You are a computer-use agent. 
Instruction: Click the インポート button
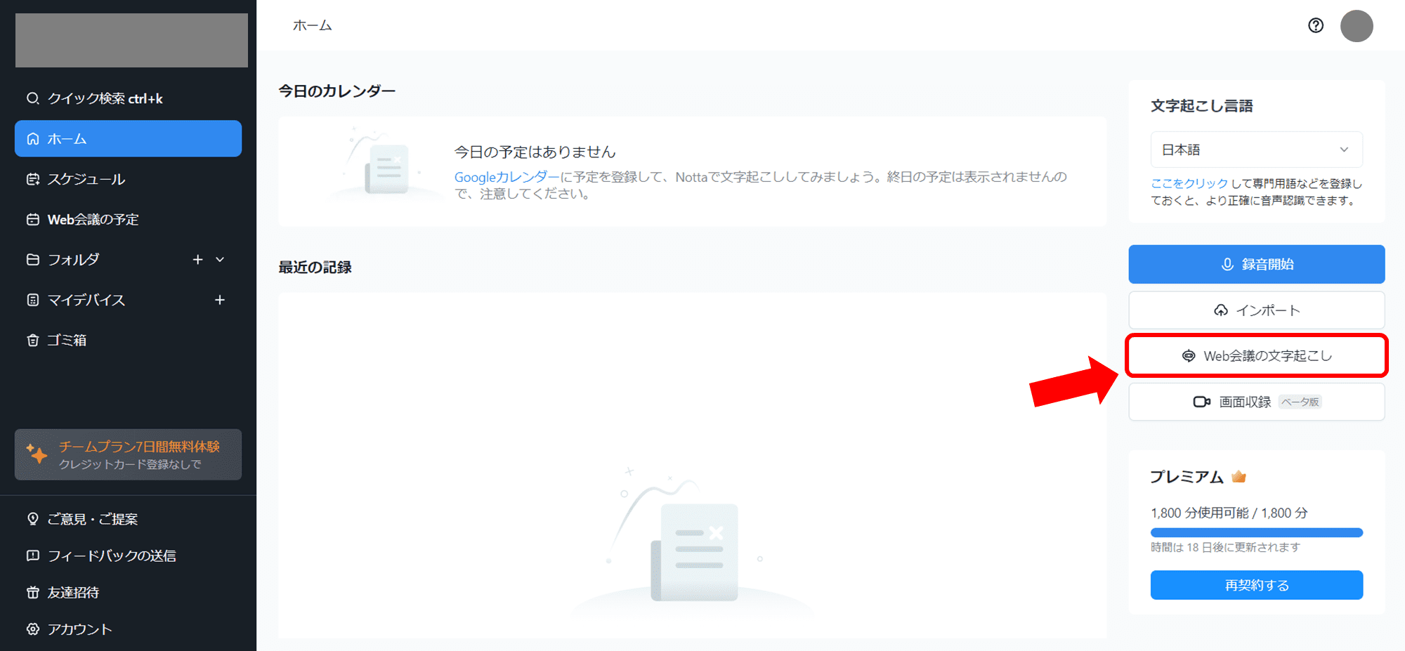(1257, 310)
